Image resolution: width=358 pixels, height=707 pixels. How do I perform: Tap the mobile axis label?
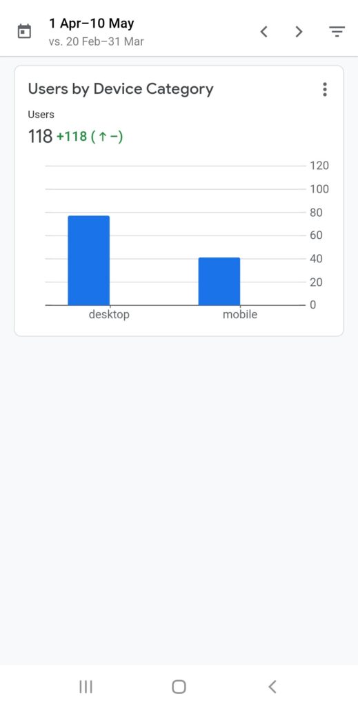[240, 315]
